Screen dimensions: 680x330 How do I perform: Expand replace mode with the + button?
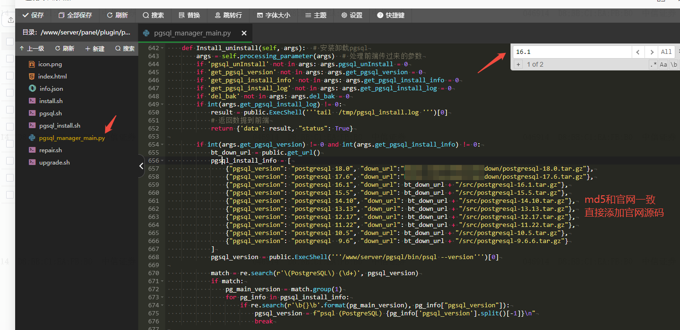[x=519, y=64]
